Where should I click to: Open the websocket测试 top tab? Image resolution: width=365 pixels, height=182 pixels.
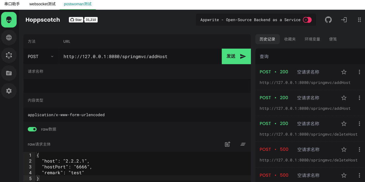tap(42, 4)
